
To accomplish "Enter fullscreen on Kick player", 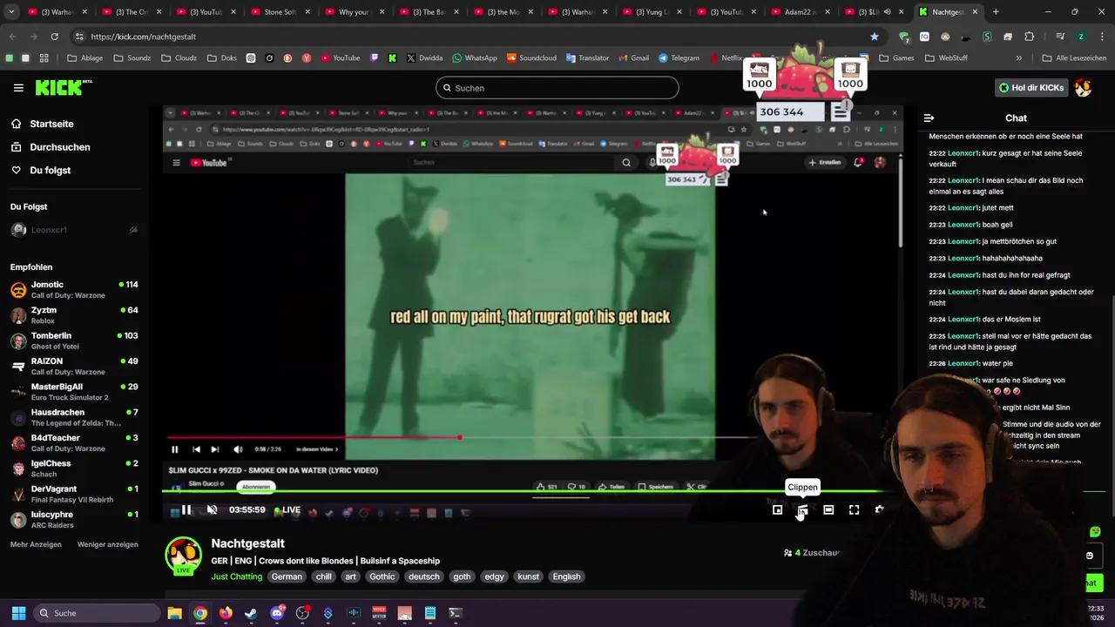I will tap(854, 510).
